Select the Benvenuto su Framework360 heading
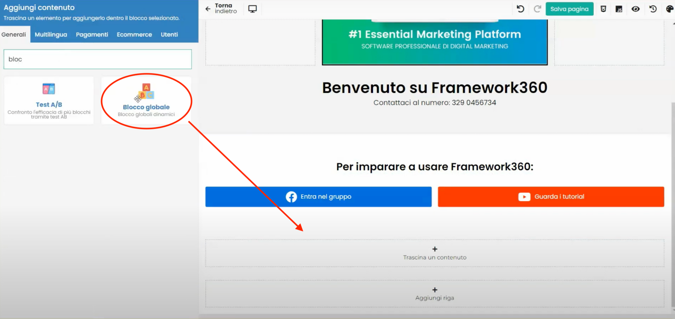 point(435,87)
